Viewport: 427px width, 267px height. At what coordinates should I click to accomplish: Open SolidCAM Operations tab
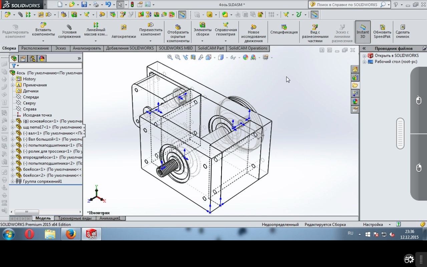coord(248,48)
